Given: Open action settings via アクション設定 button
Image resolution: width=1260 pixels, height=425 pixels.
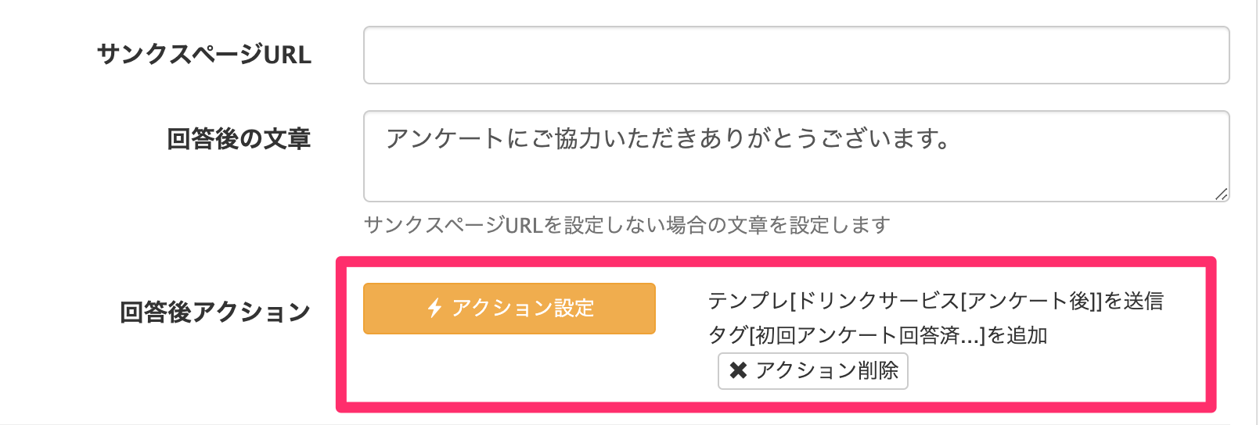Looking at the screenshot, I should [x=509, y=309].
